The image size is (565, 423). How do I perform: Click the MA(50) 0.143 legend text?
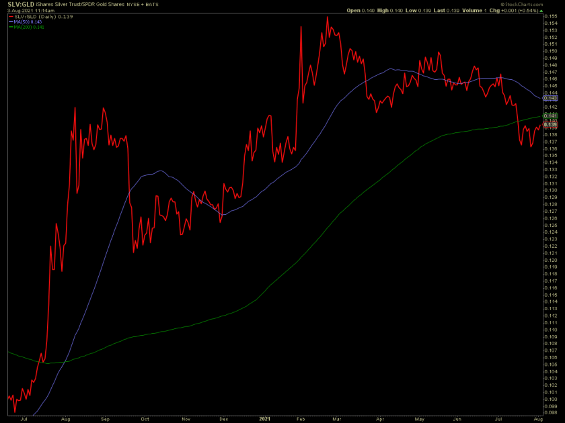(28, 20)
